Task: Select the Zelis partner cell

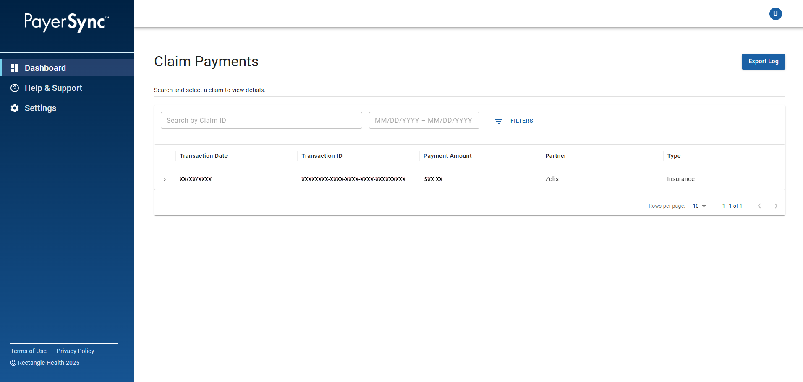Action: point(552,179)
